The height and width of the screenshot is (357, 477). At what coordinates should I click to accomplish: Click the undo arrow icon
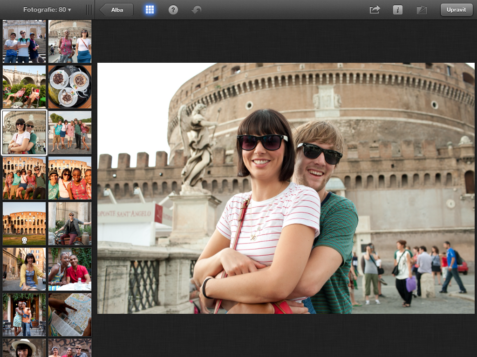point(197,10)
